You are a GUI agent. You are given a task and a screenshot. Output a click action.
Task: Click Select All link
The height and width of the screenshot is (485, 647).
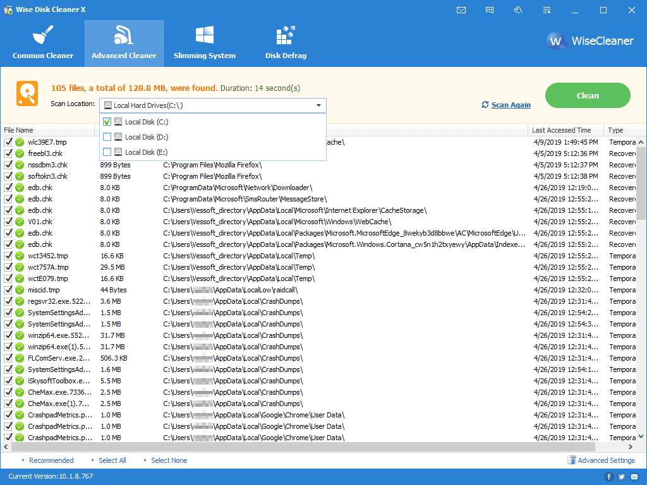[x=112, y=460]
